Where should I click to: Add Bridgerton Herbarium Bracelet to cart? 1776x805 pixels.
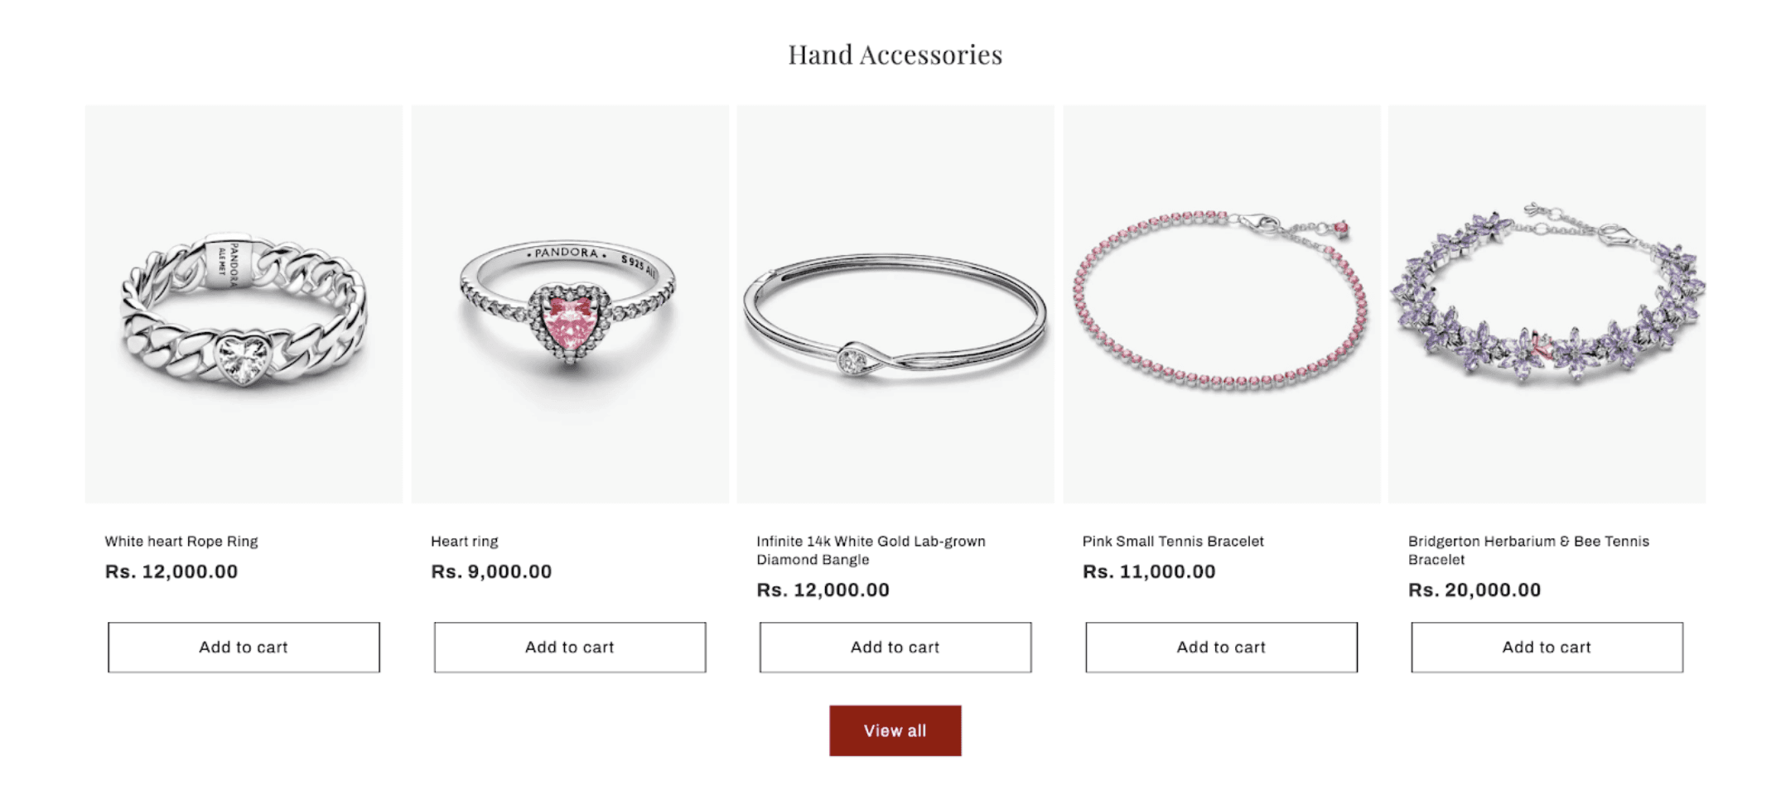pyautogui.click(x=1547, y=648)
